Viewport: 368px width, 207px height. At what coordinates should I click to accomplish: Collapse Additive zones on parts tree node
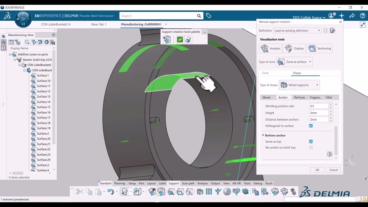click(x=10, y=54)
